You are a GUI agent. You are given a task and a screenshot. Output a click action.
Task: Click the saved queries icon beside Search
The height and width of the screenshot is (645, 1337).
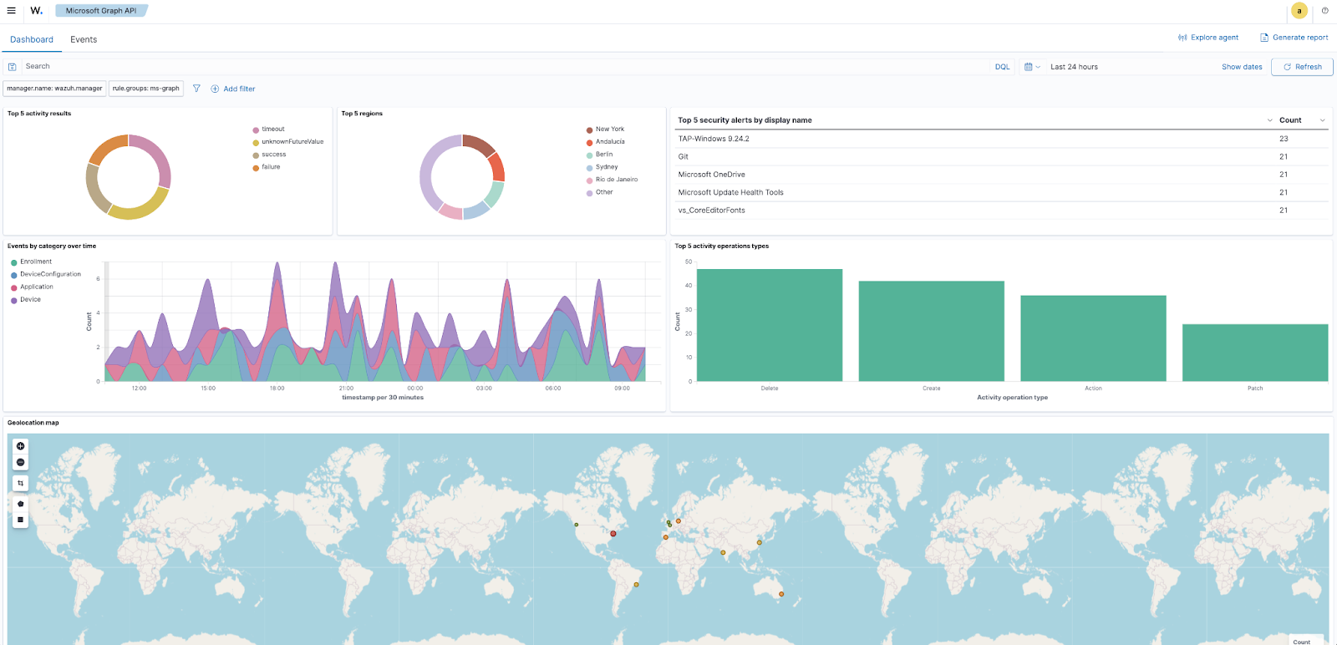coord(12,67)
